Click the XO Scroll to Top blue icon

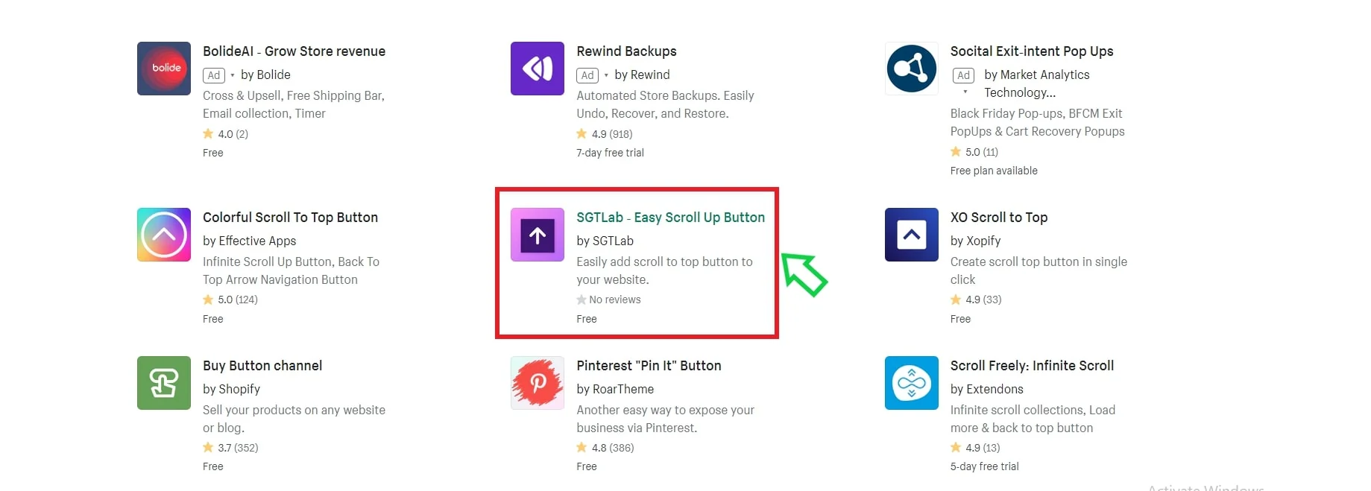(910, 235)
